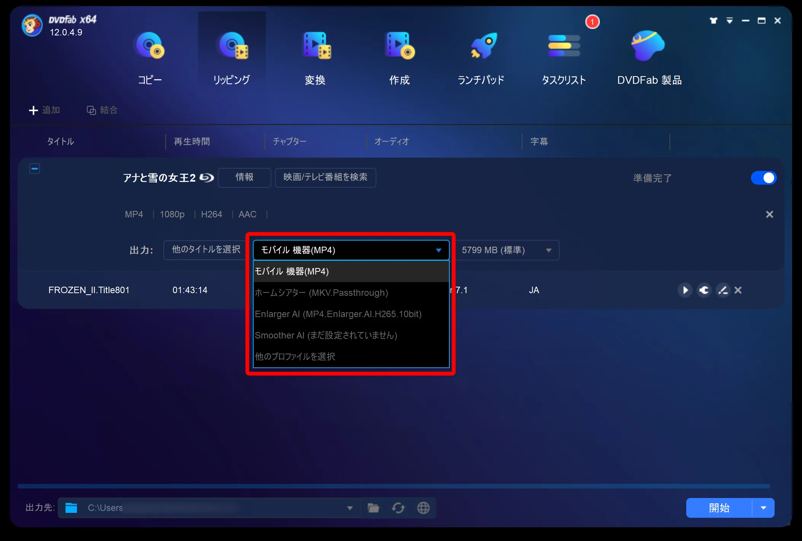Select Enlarger AI (MP4.Enlarger.AI.H265.10bit) profile
The width and height of the screenshot is (802, 541).
[351, 314]
